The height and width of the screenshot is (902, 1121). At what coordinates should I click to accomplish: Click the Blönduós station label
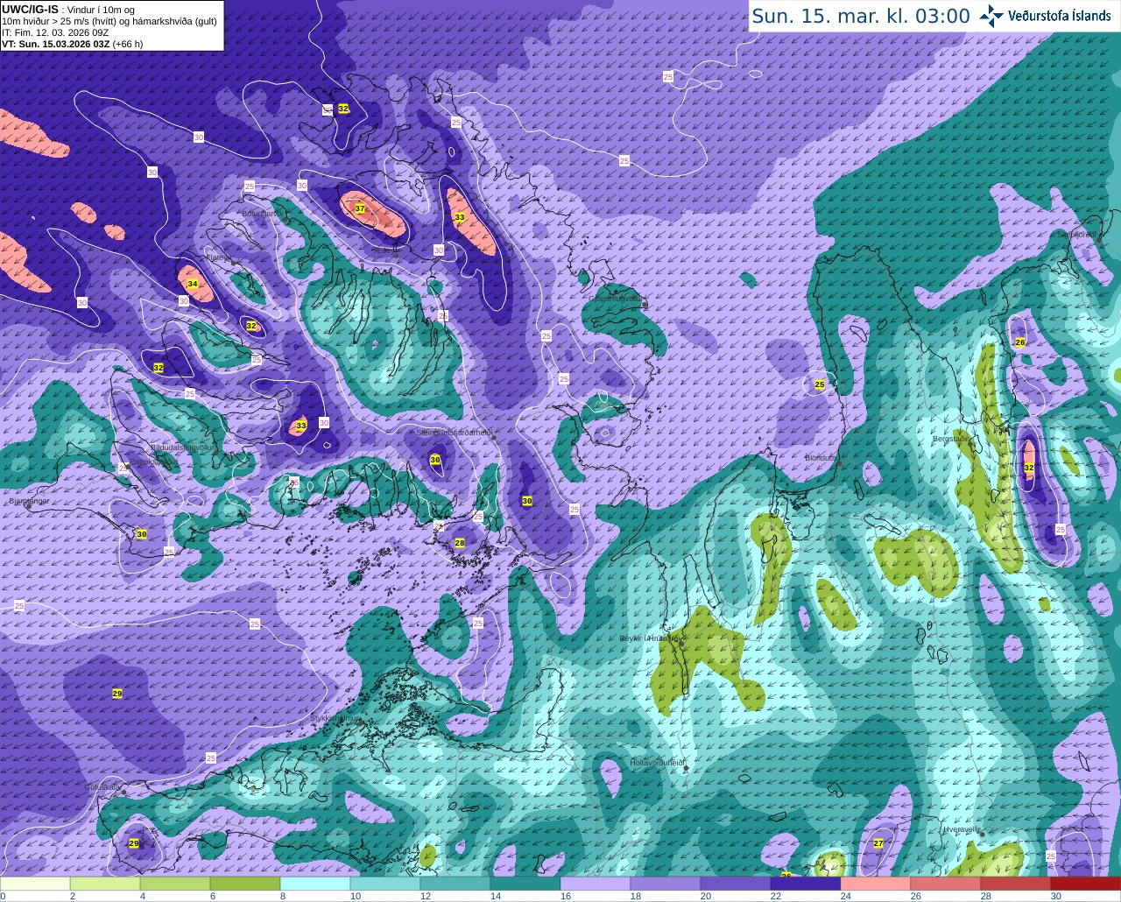(821, 458)
